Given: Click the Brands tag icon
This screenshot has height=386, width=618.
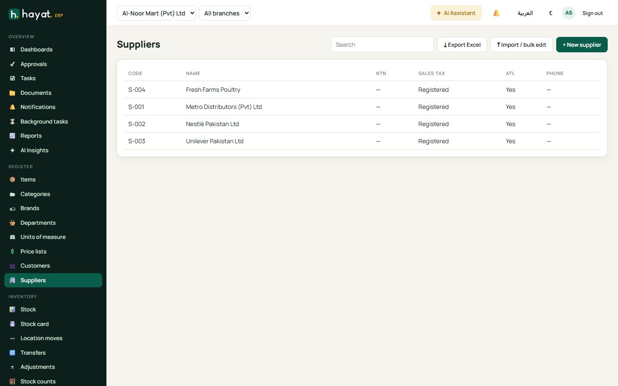Looking at the screenshot, I should tap(12, 208).
